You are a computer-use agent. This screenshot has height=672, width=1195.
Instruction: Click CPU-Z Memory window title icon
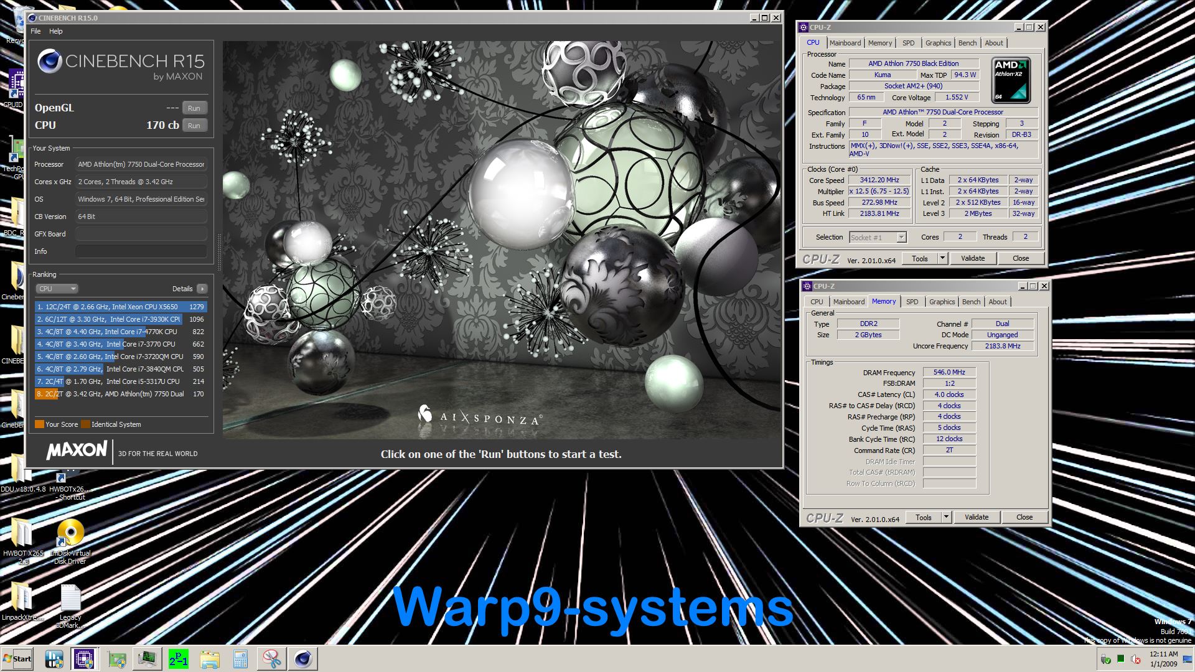coord(807,286)
